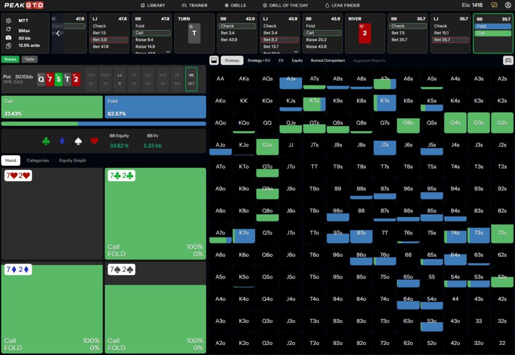The width and height of the screenshot is (515, 355).
Task: Open the Runout Comparison tab
Action: tap(328, 60)
